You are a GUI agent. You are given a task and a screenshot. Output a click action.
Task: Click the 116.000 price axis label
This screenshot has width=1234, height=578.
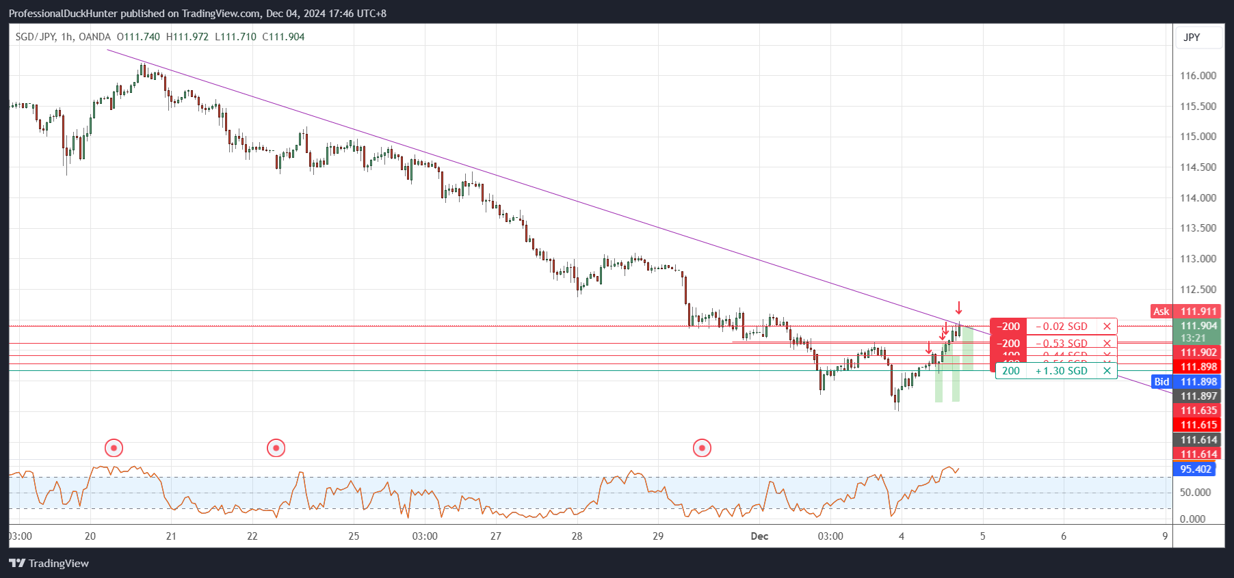click(x=1198, y=76)
